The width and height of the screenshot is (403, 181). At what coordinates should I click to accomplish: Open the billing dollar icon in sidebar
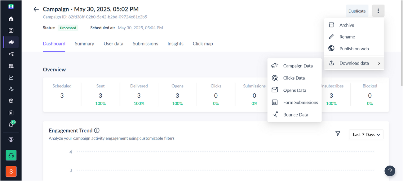pyautogui.click(x=11, y=139)
